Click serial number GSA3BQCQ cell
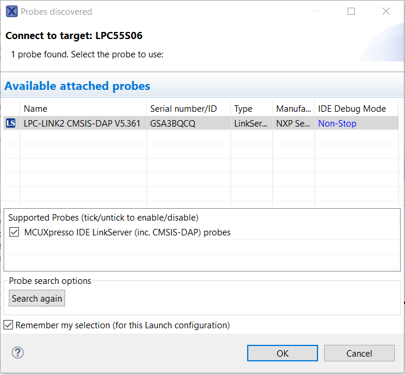 click(173, 124)
